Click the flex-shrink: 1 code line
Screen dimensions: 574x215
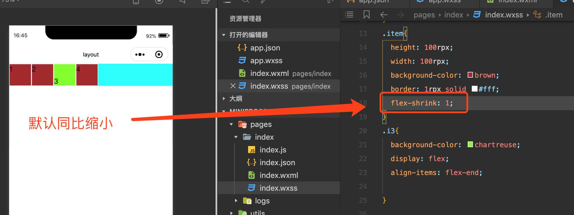click(421, 103)
